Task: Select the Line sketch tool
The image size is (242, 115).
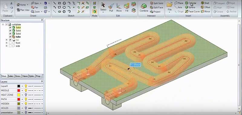Action: [55, 3]
